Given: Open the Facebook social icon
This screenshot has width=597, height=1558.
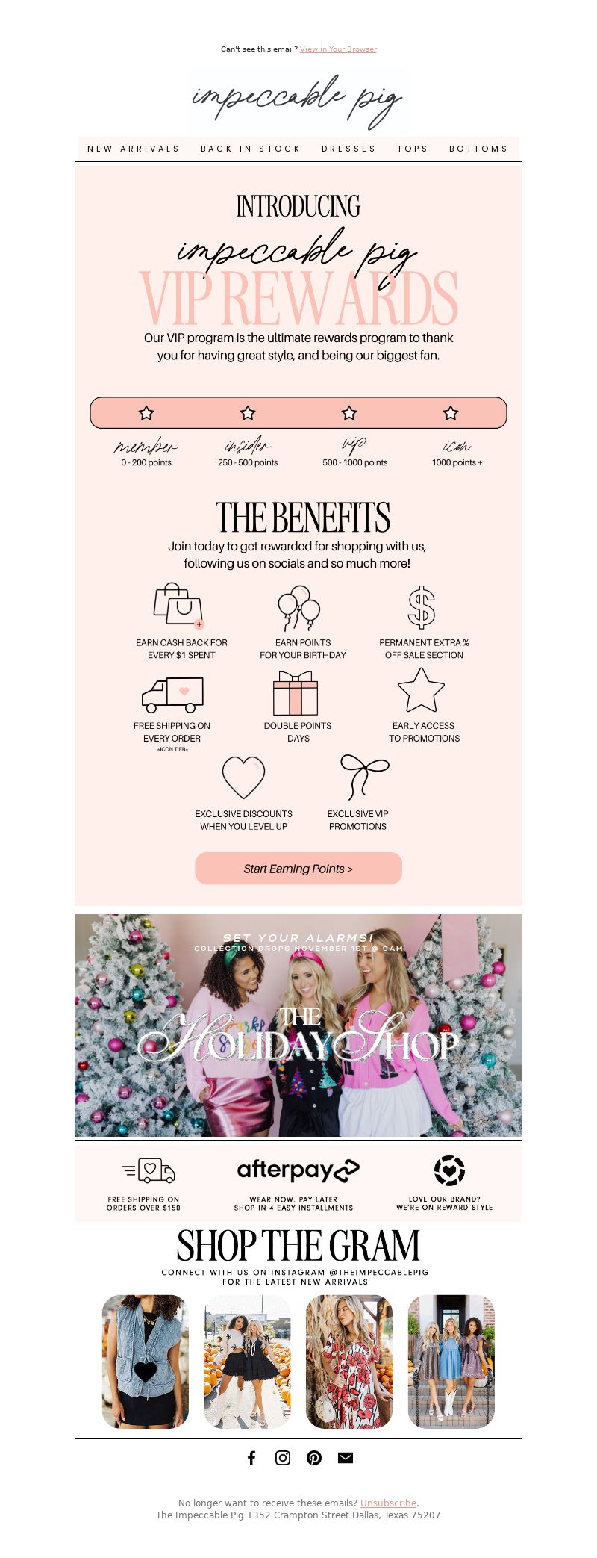Looking at the screenshot, I should [251, 1457].
